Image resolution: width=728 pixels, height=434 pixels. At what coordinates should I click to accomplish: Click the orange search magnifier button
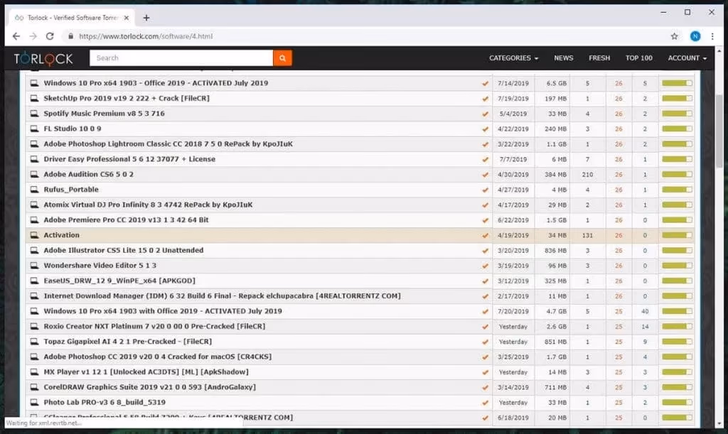coord(282,58)
